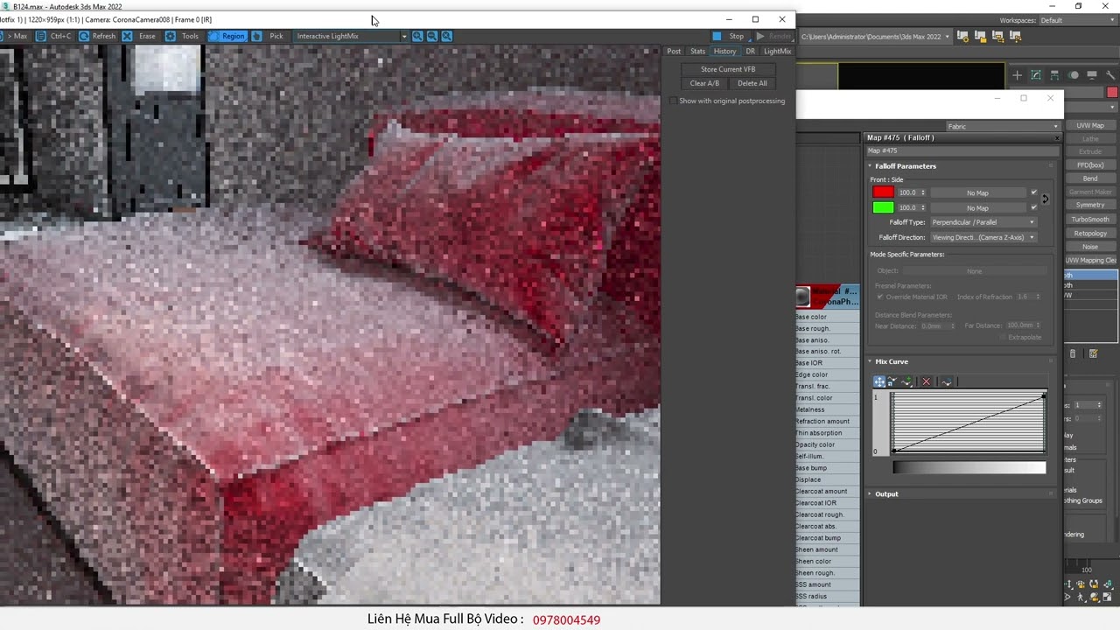Click the object color swatch in command panel

[x=1112, y=93]
